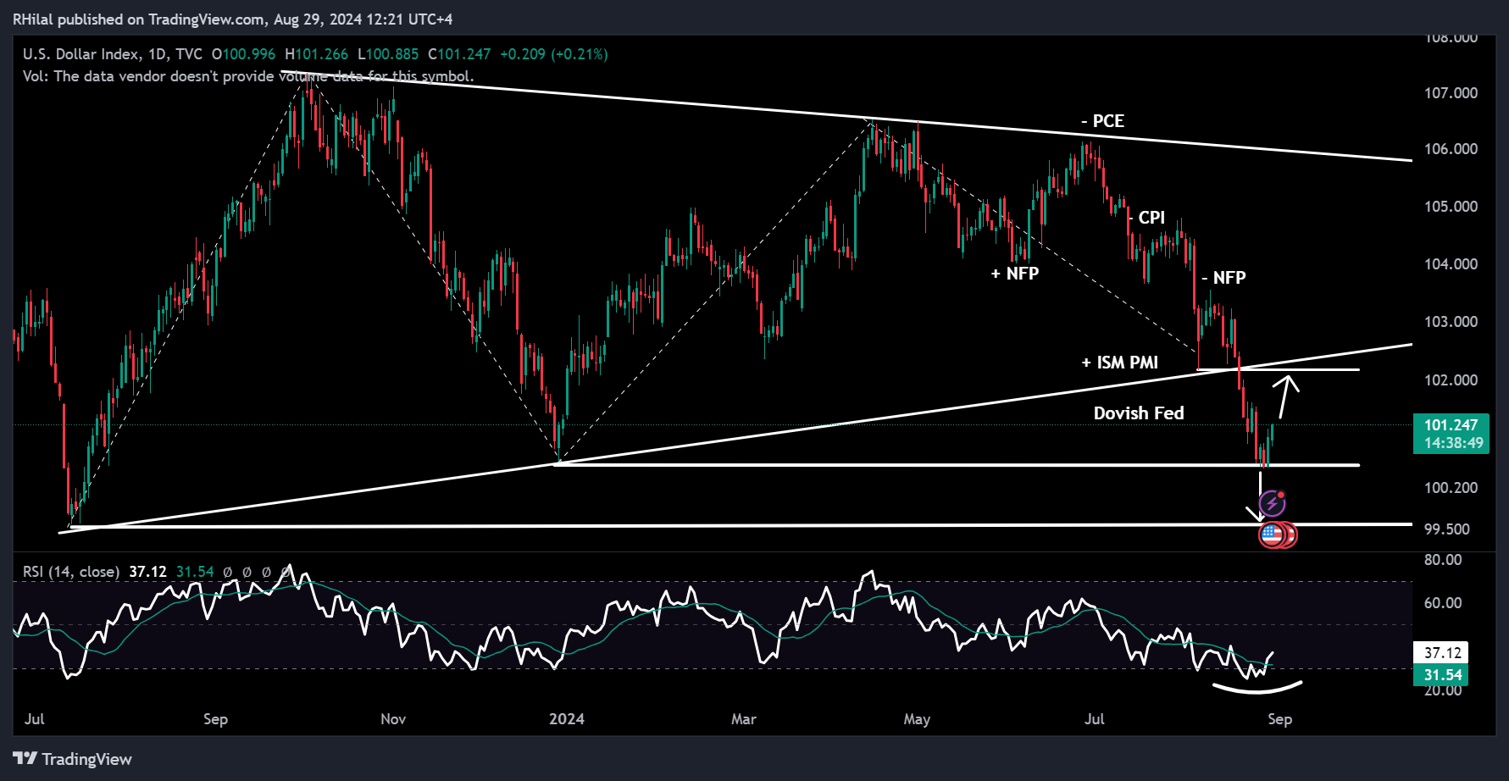Click the Sep label at left of time axis
Image resolution: width=1509 pixels, height=781 pixels.
216,719
